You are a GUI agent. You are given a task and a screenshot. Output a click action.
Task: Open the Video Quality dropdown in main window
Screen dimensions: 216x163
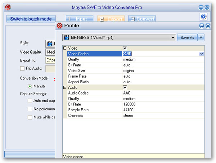pyautogui.click(x=50, y=52)
